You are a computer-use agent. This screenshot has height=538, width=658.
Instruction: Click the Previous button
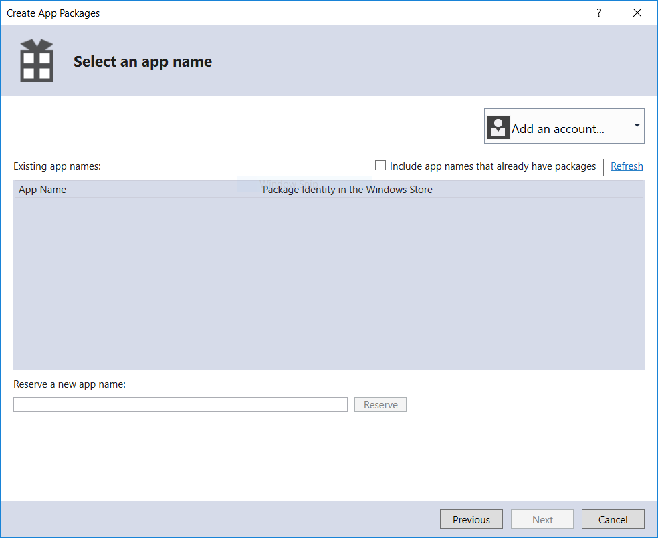[471, 519]
